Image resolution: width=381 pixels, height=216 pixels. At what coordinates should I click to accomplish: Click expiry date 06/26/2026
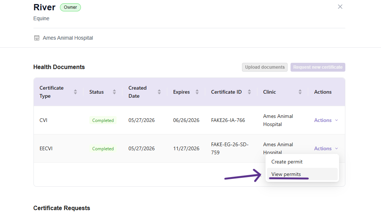tap(186, 120)
